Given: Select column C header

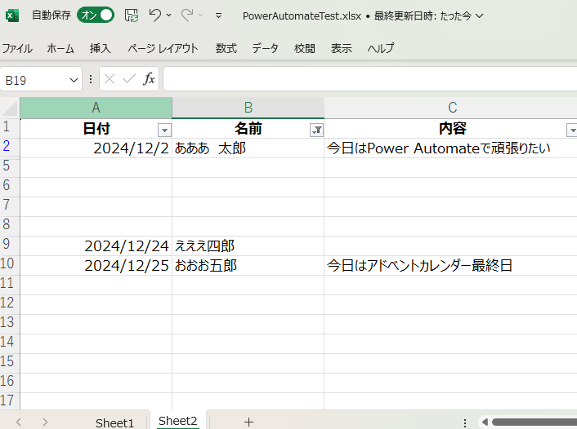Looking at the screenshot, I should (x=452, y=108).
